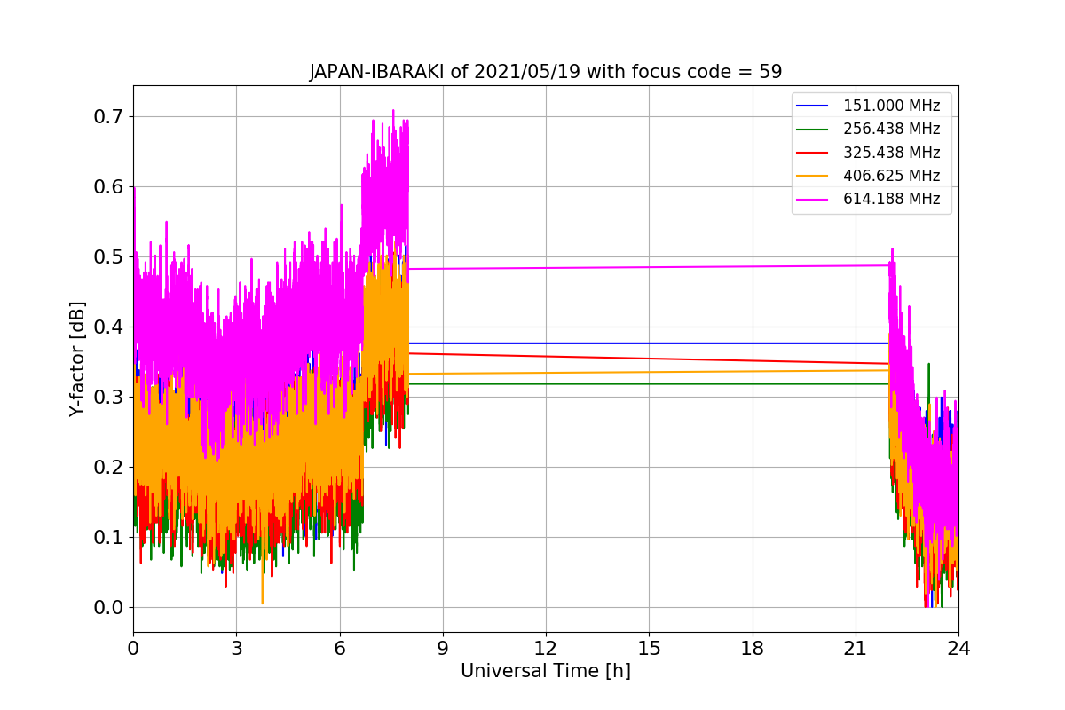Click x-axis tick label 24
The height and width of the screenshot is (710, 1065).
[x=958, y=649]
